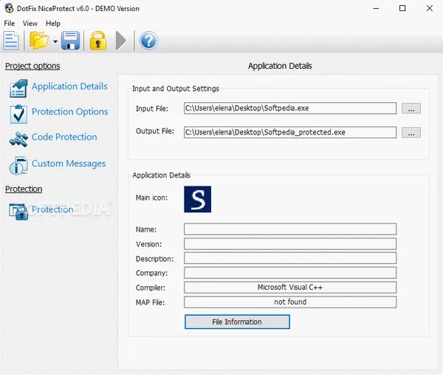The width and height of the screenshot is (443, 375).
Task: Click the Name field
Action: pyautogui.click(x=290, y=229)
